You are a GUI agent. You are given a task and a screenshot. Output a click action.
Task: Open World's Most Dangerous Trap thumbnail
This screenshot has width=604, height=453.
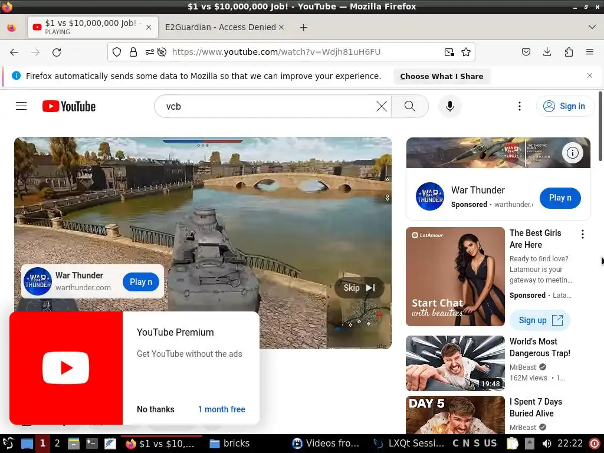click(455, 363)
